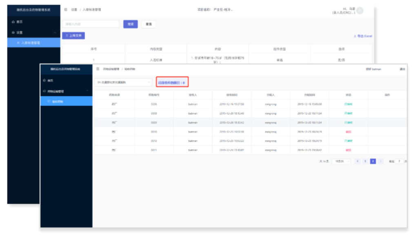
Task: Click the search text input field
Action: click(91, 24)
